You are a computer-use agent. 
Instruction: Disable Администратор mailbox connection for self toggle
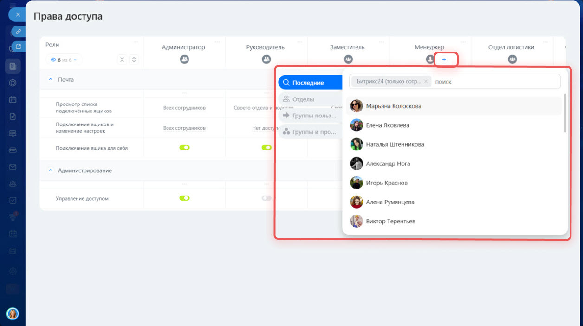click(184, 148)
